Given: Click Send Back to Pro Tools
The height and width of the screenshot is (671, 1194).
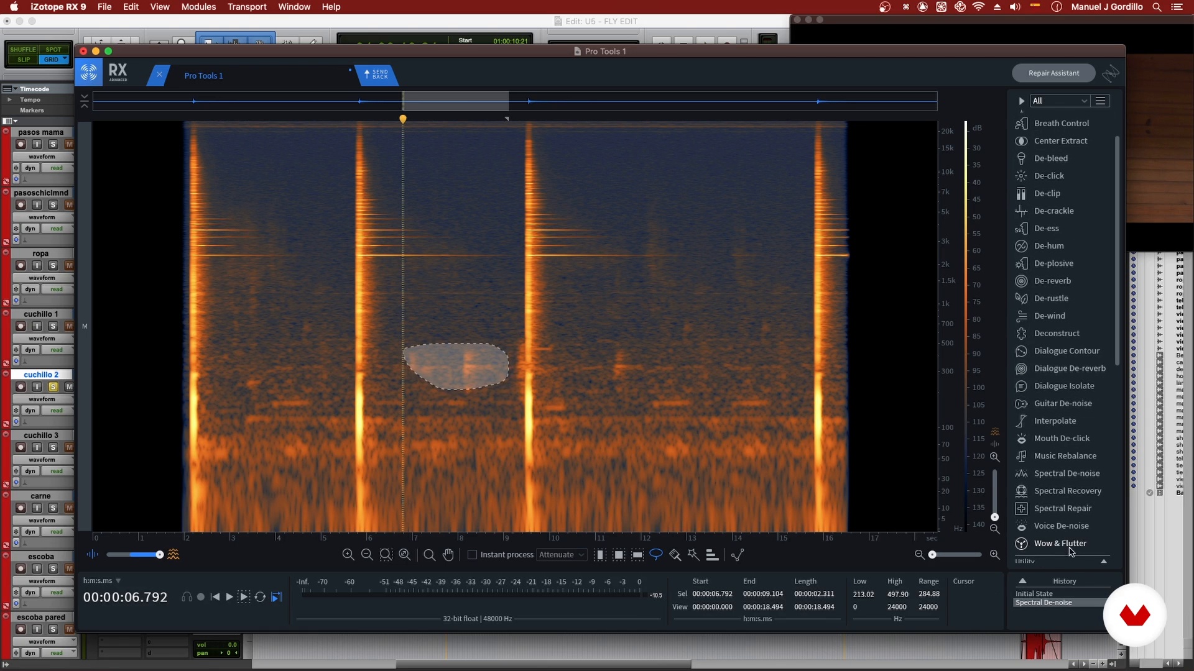Looking at the screenshot, I should click(376, 75).
